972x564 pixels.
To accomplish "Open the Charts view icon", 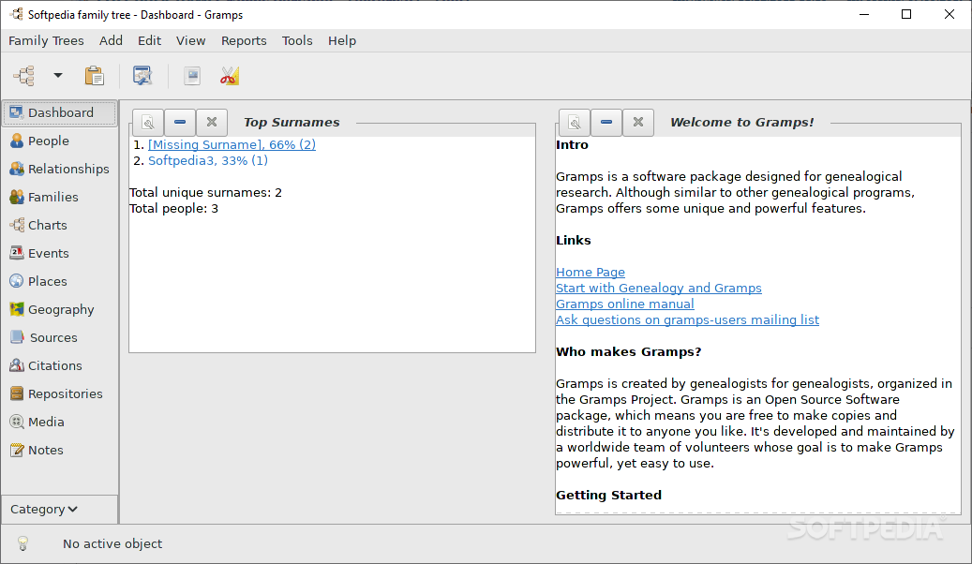I will pyautogui.click(x=17, y=225).
